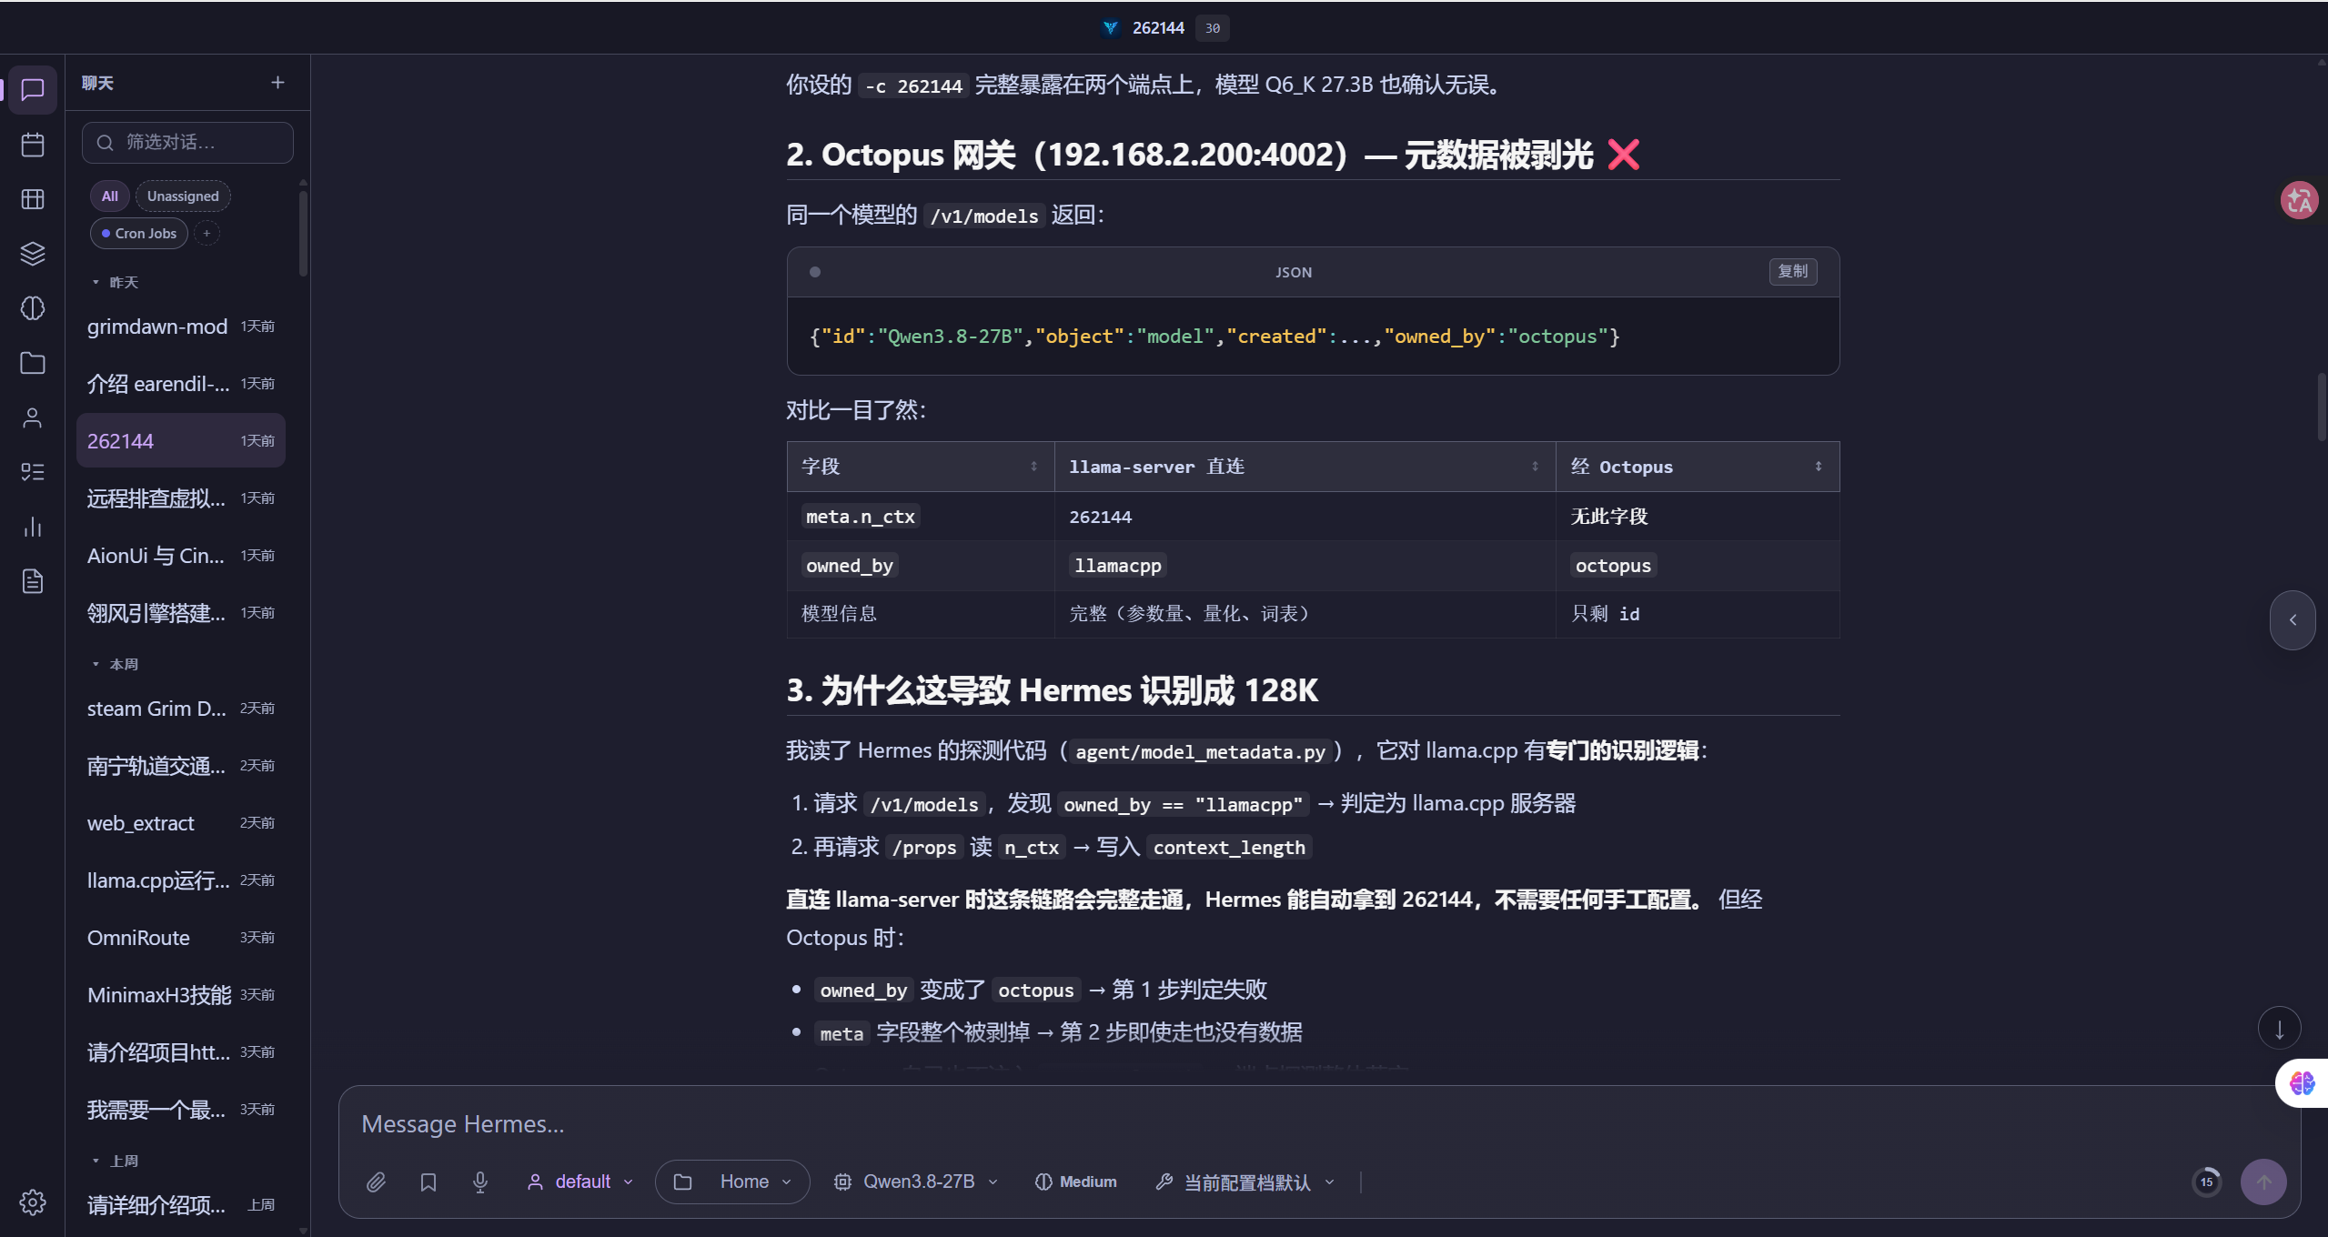This screenshot has height=1237, width=2328.
Task: Open the stacked layers icon in sidebar
Action: click(33, 254)
